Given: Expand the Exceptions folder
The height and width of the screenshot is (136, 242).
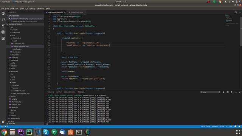Looking at the screenshot, I should point(16,32).
